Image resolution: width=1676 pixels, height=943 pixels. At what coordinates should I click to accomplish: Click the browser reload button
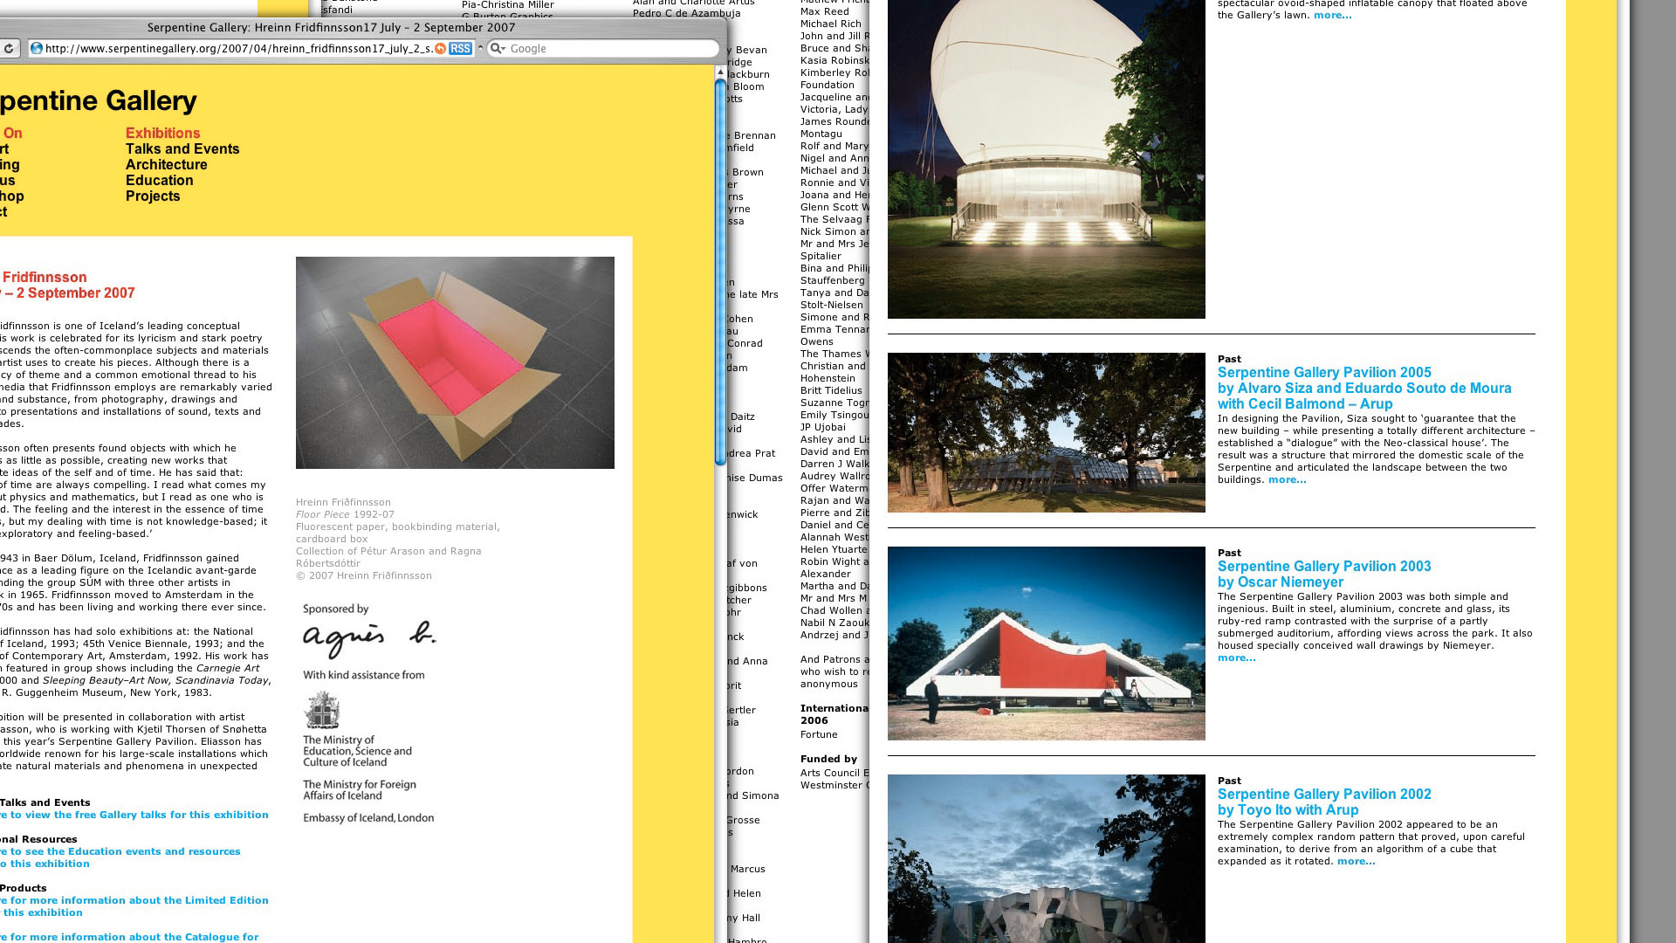click(8, 49)
